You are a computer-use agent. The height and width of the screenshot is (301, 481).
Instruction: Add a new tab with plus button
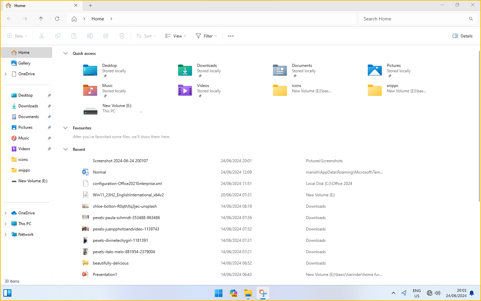90,5
